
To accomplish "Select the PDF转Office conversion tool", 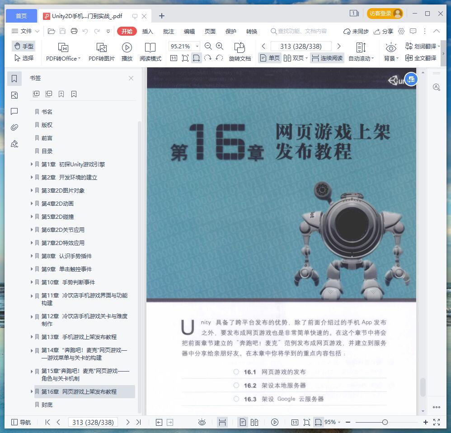I will pos(63,52).
